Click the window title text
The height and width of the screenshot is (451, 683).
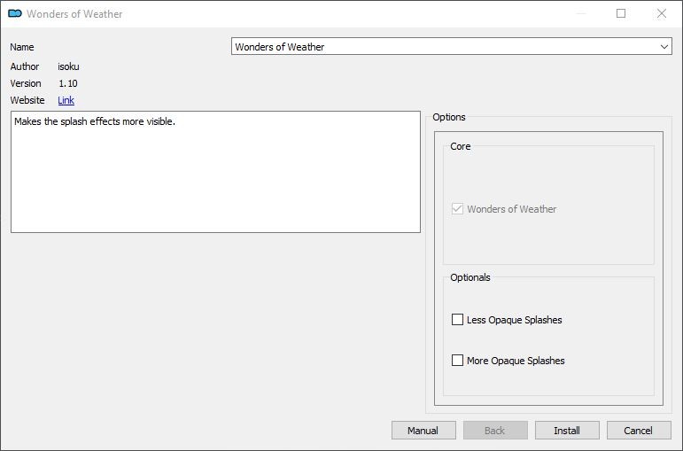click(74, 14)
